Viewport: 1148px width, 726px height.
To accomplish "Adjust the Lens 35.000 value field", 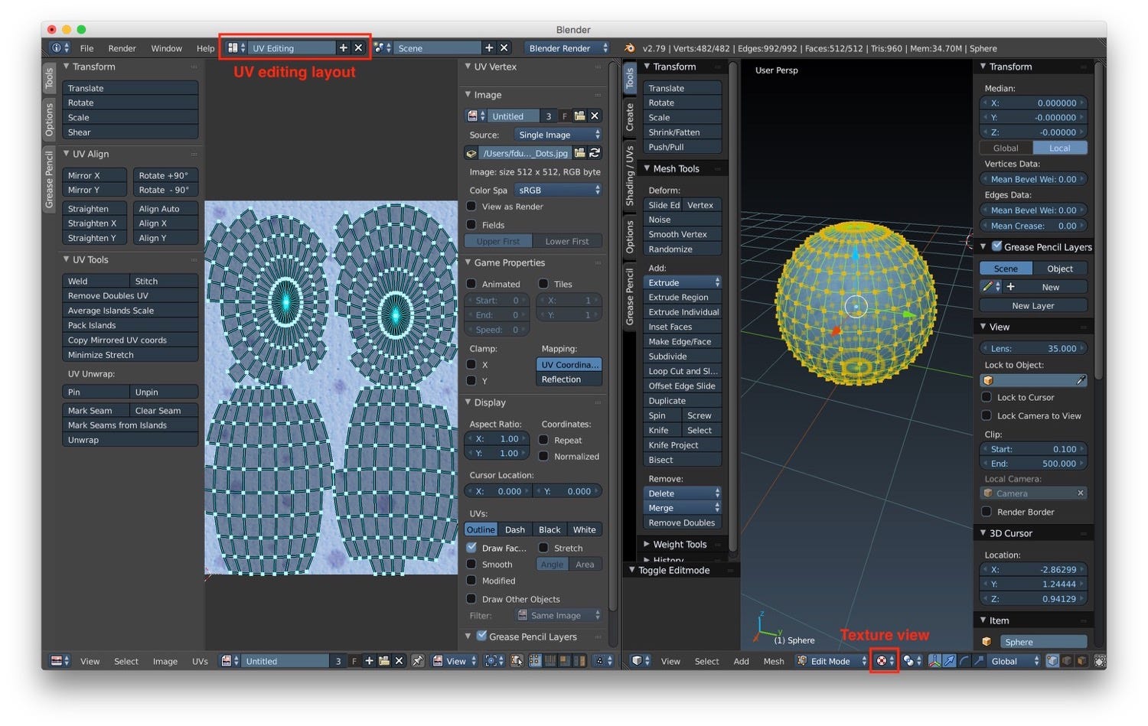I will [x=1033, y=348].
